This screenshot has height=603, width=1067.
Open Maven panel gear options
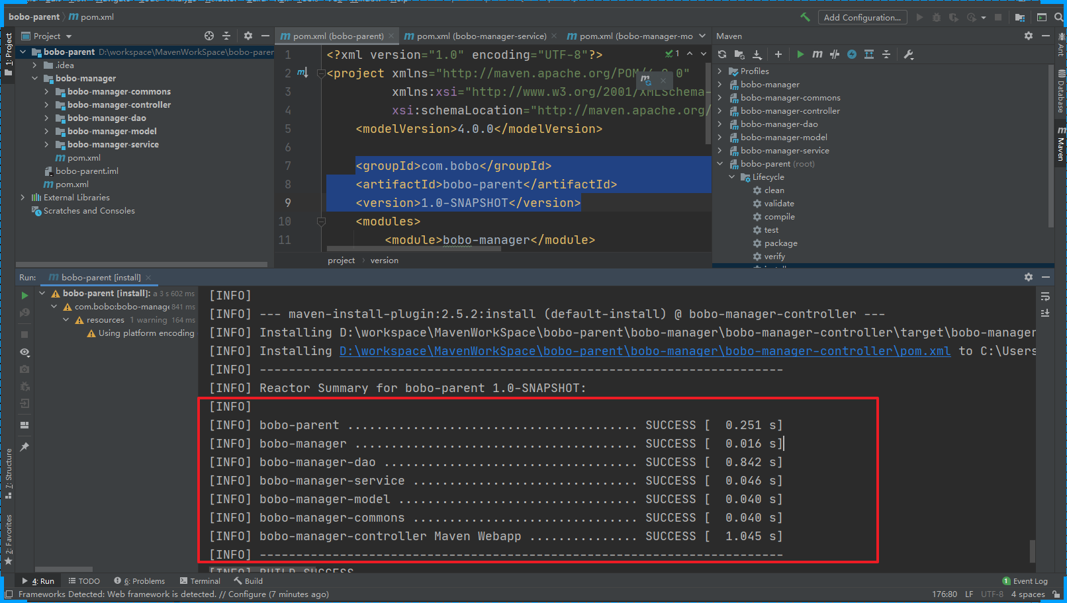click(x=1029, y=36)
